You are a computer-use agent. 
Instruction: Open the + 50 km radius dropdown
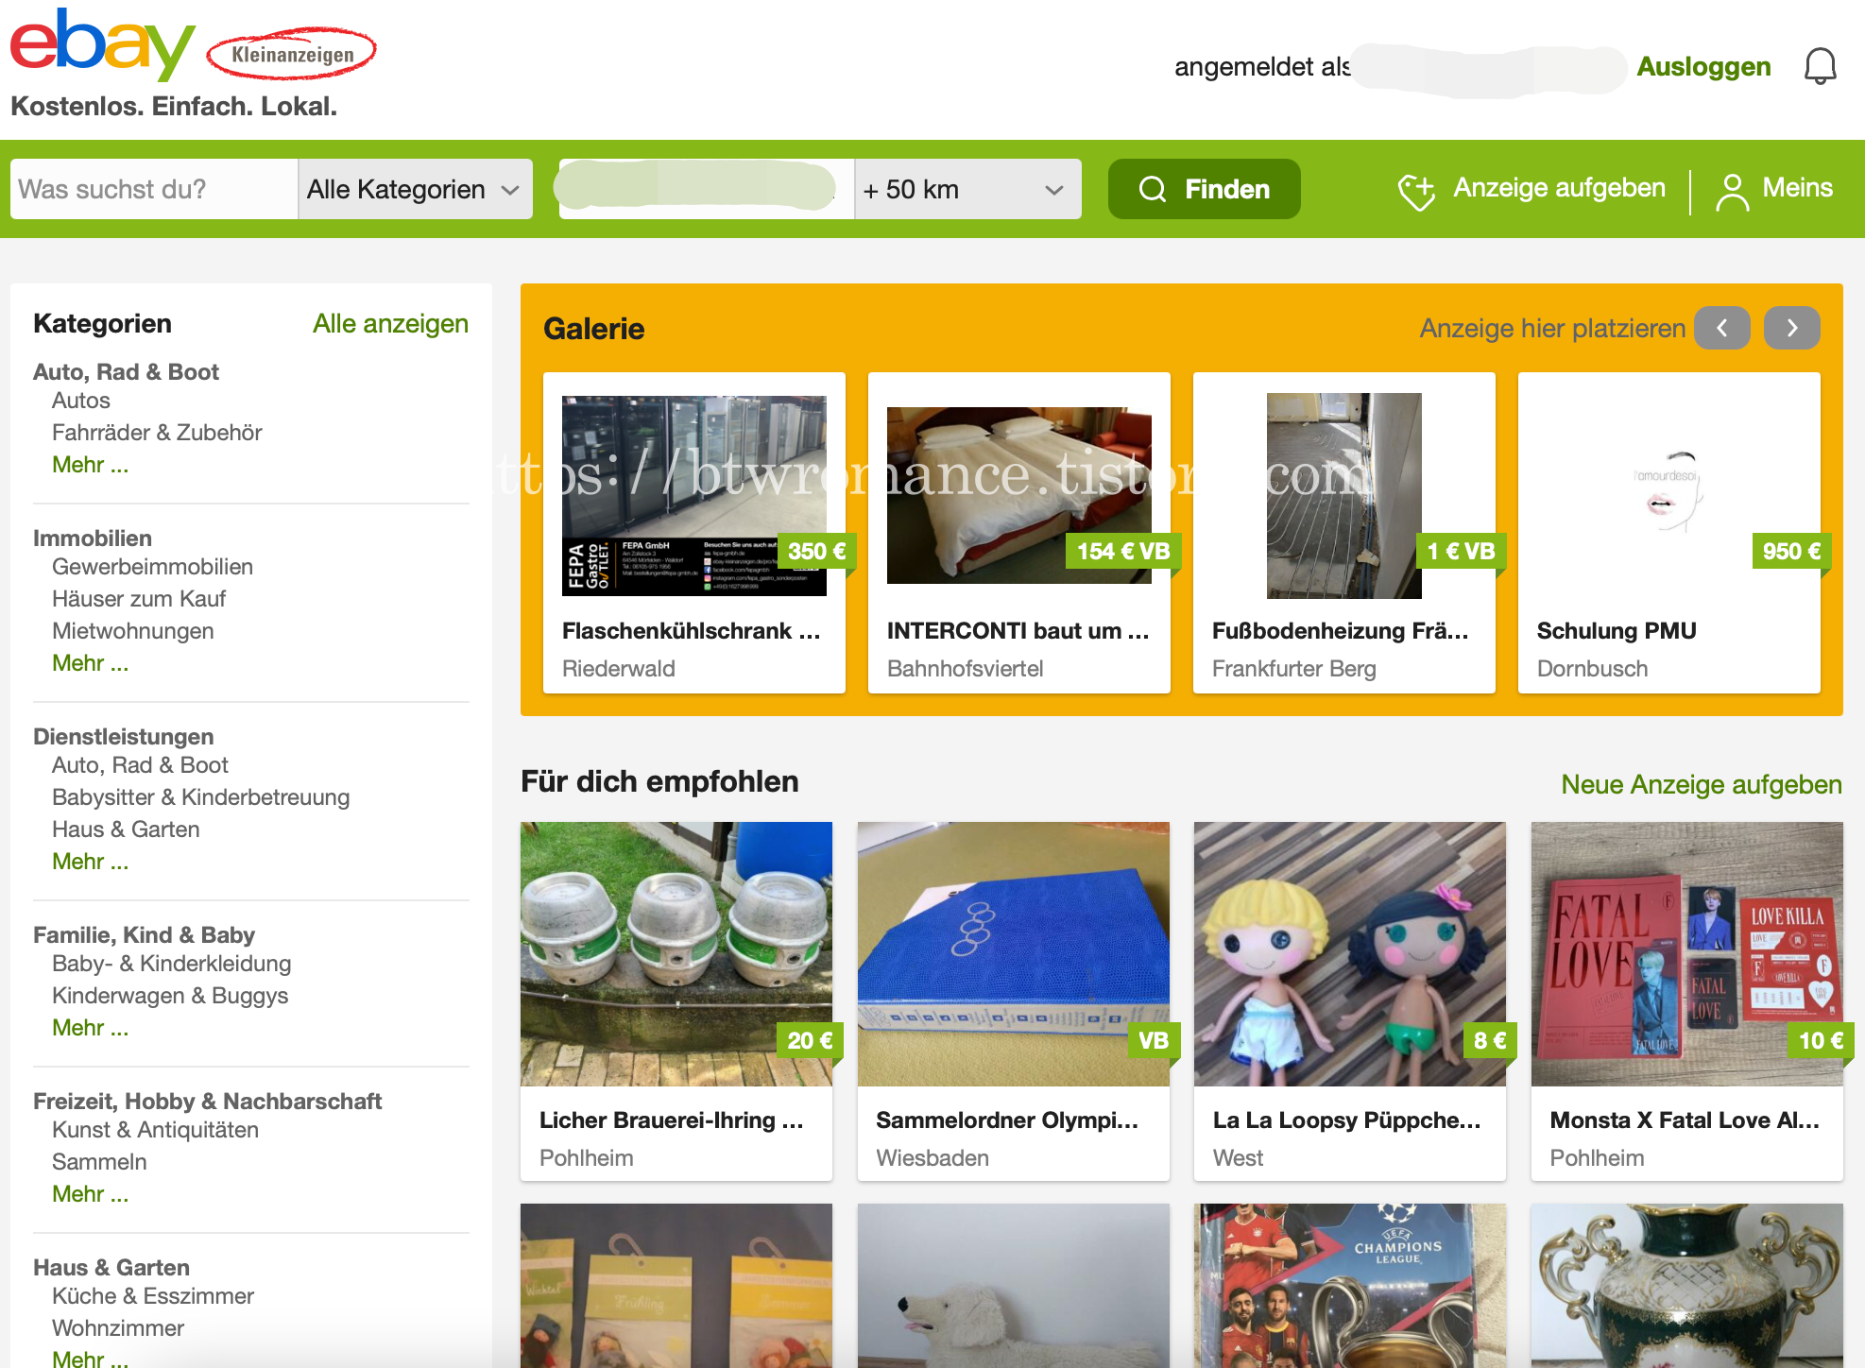[966, 190]
